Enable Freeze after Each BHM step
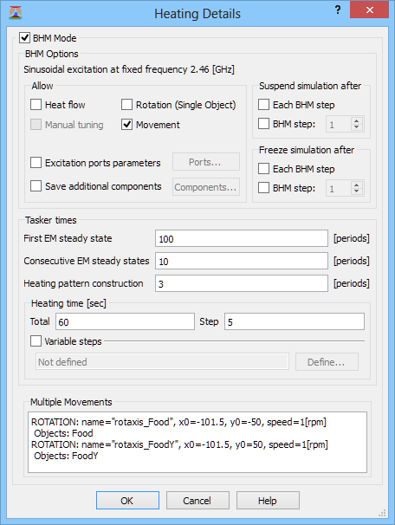 point(263,168)
